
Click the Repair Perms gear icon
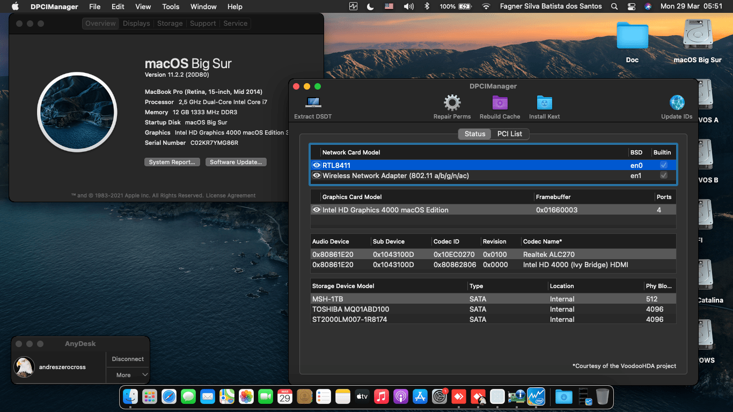pyautogui.click(x=452, y=102)
